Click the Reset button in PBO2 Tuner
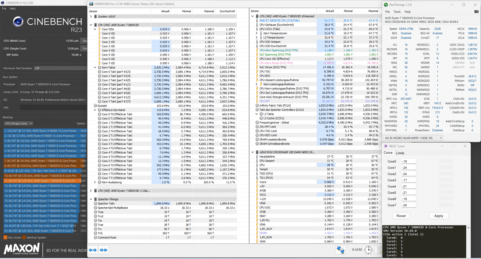 tap(401, 216)
